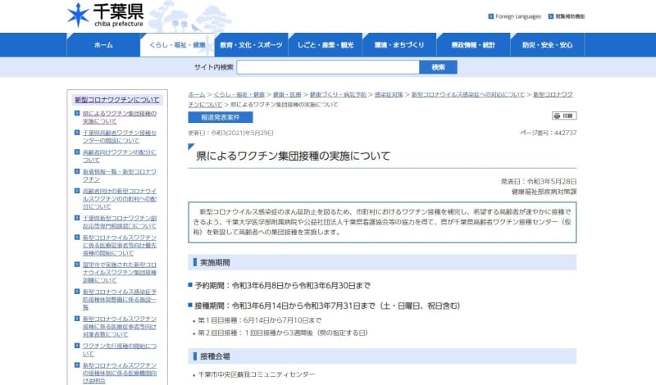Open the 新型コロナワクチンについて sidebar heading
The width and height of the screenshot is (656, 385).
click(117, 100)
